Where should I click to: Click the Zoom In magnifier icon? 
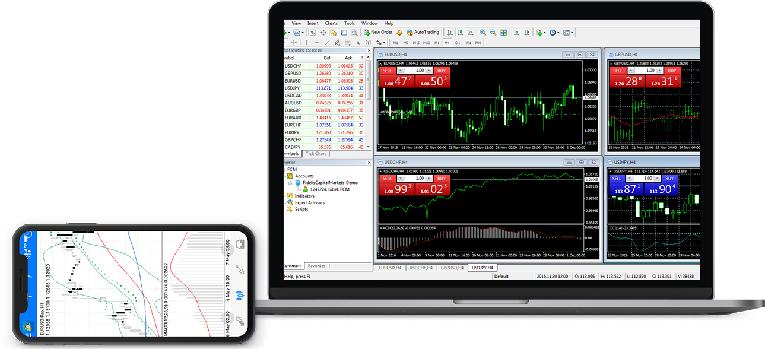[x=483, y=33]
